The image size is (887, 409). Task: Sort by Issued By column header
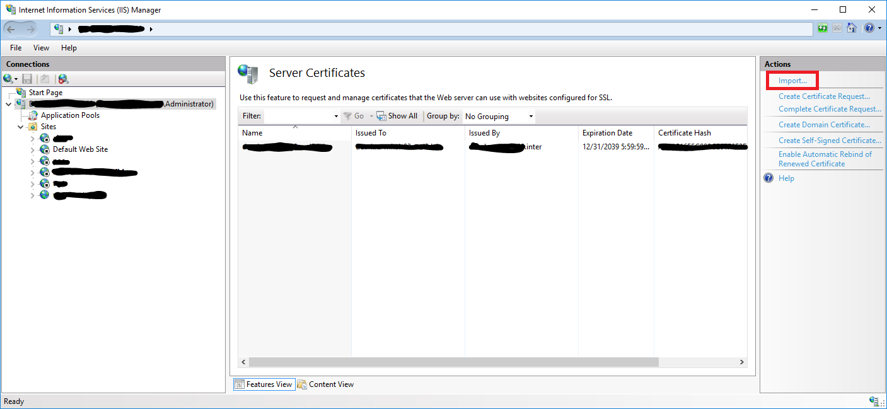coord(521,133)
